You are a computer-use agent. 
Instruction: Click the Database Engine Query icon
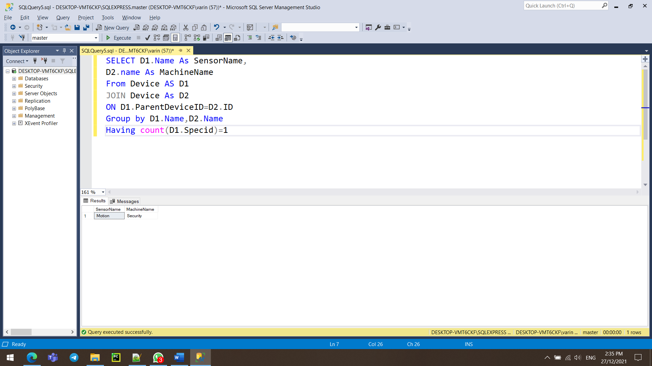click(x=137, y=27)
